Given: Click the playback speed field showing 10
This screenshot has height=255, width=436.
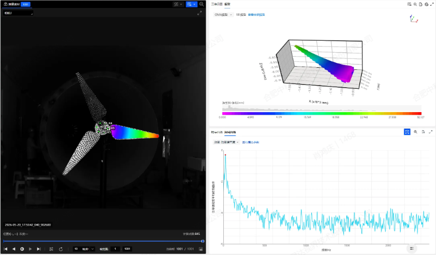Looking at the screenshot, I should (76, 249).
